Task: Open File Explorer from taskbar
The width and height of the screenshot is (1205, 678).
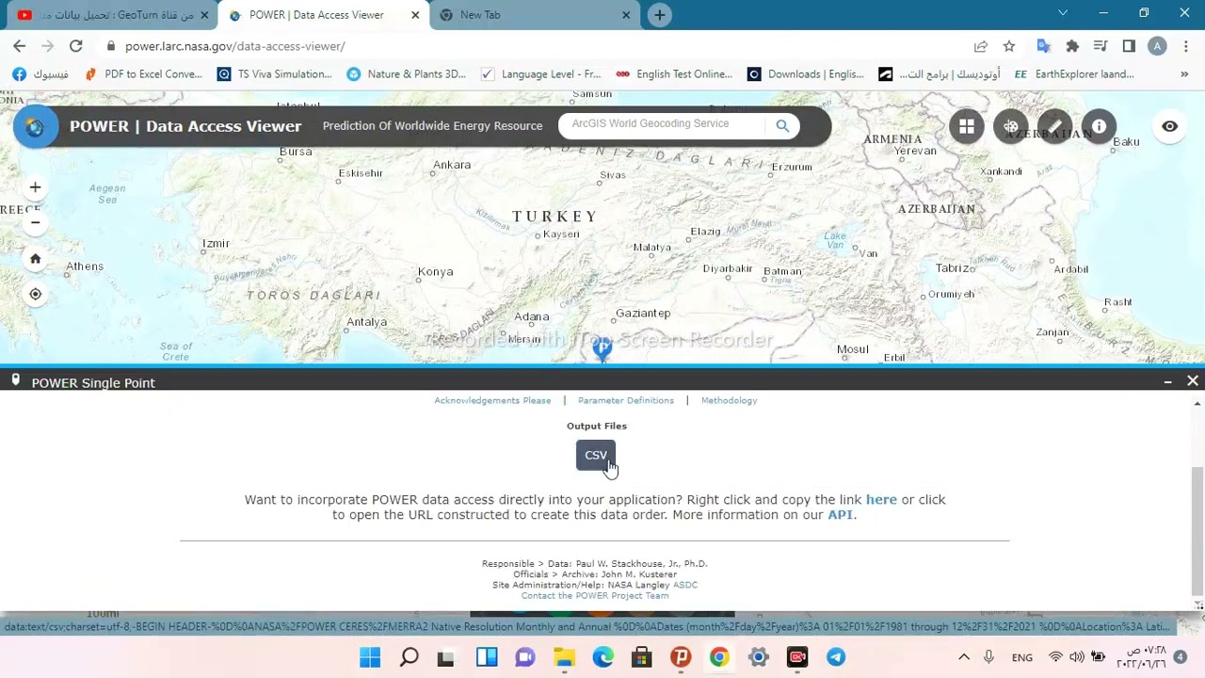Action: pyautogui.click(x=564, y=657)
